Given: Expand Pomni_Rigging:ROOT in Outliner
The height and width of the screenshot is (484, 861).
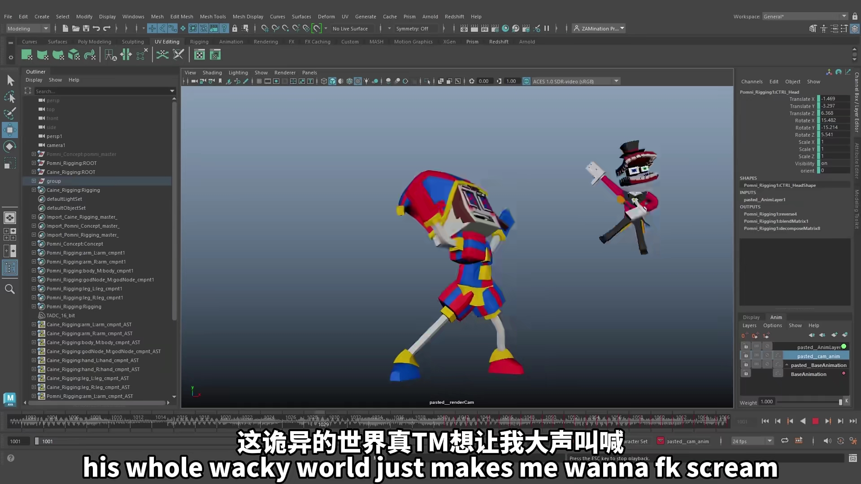Looking at the screenshot, I should 34,163.
